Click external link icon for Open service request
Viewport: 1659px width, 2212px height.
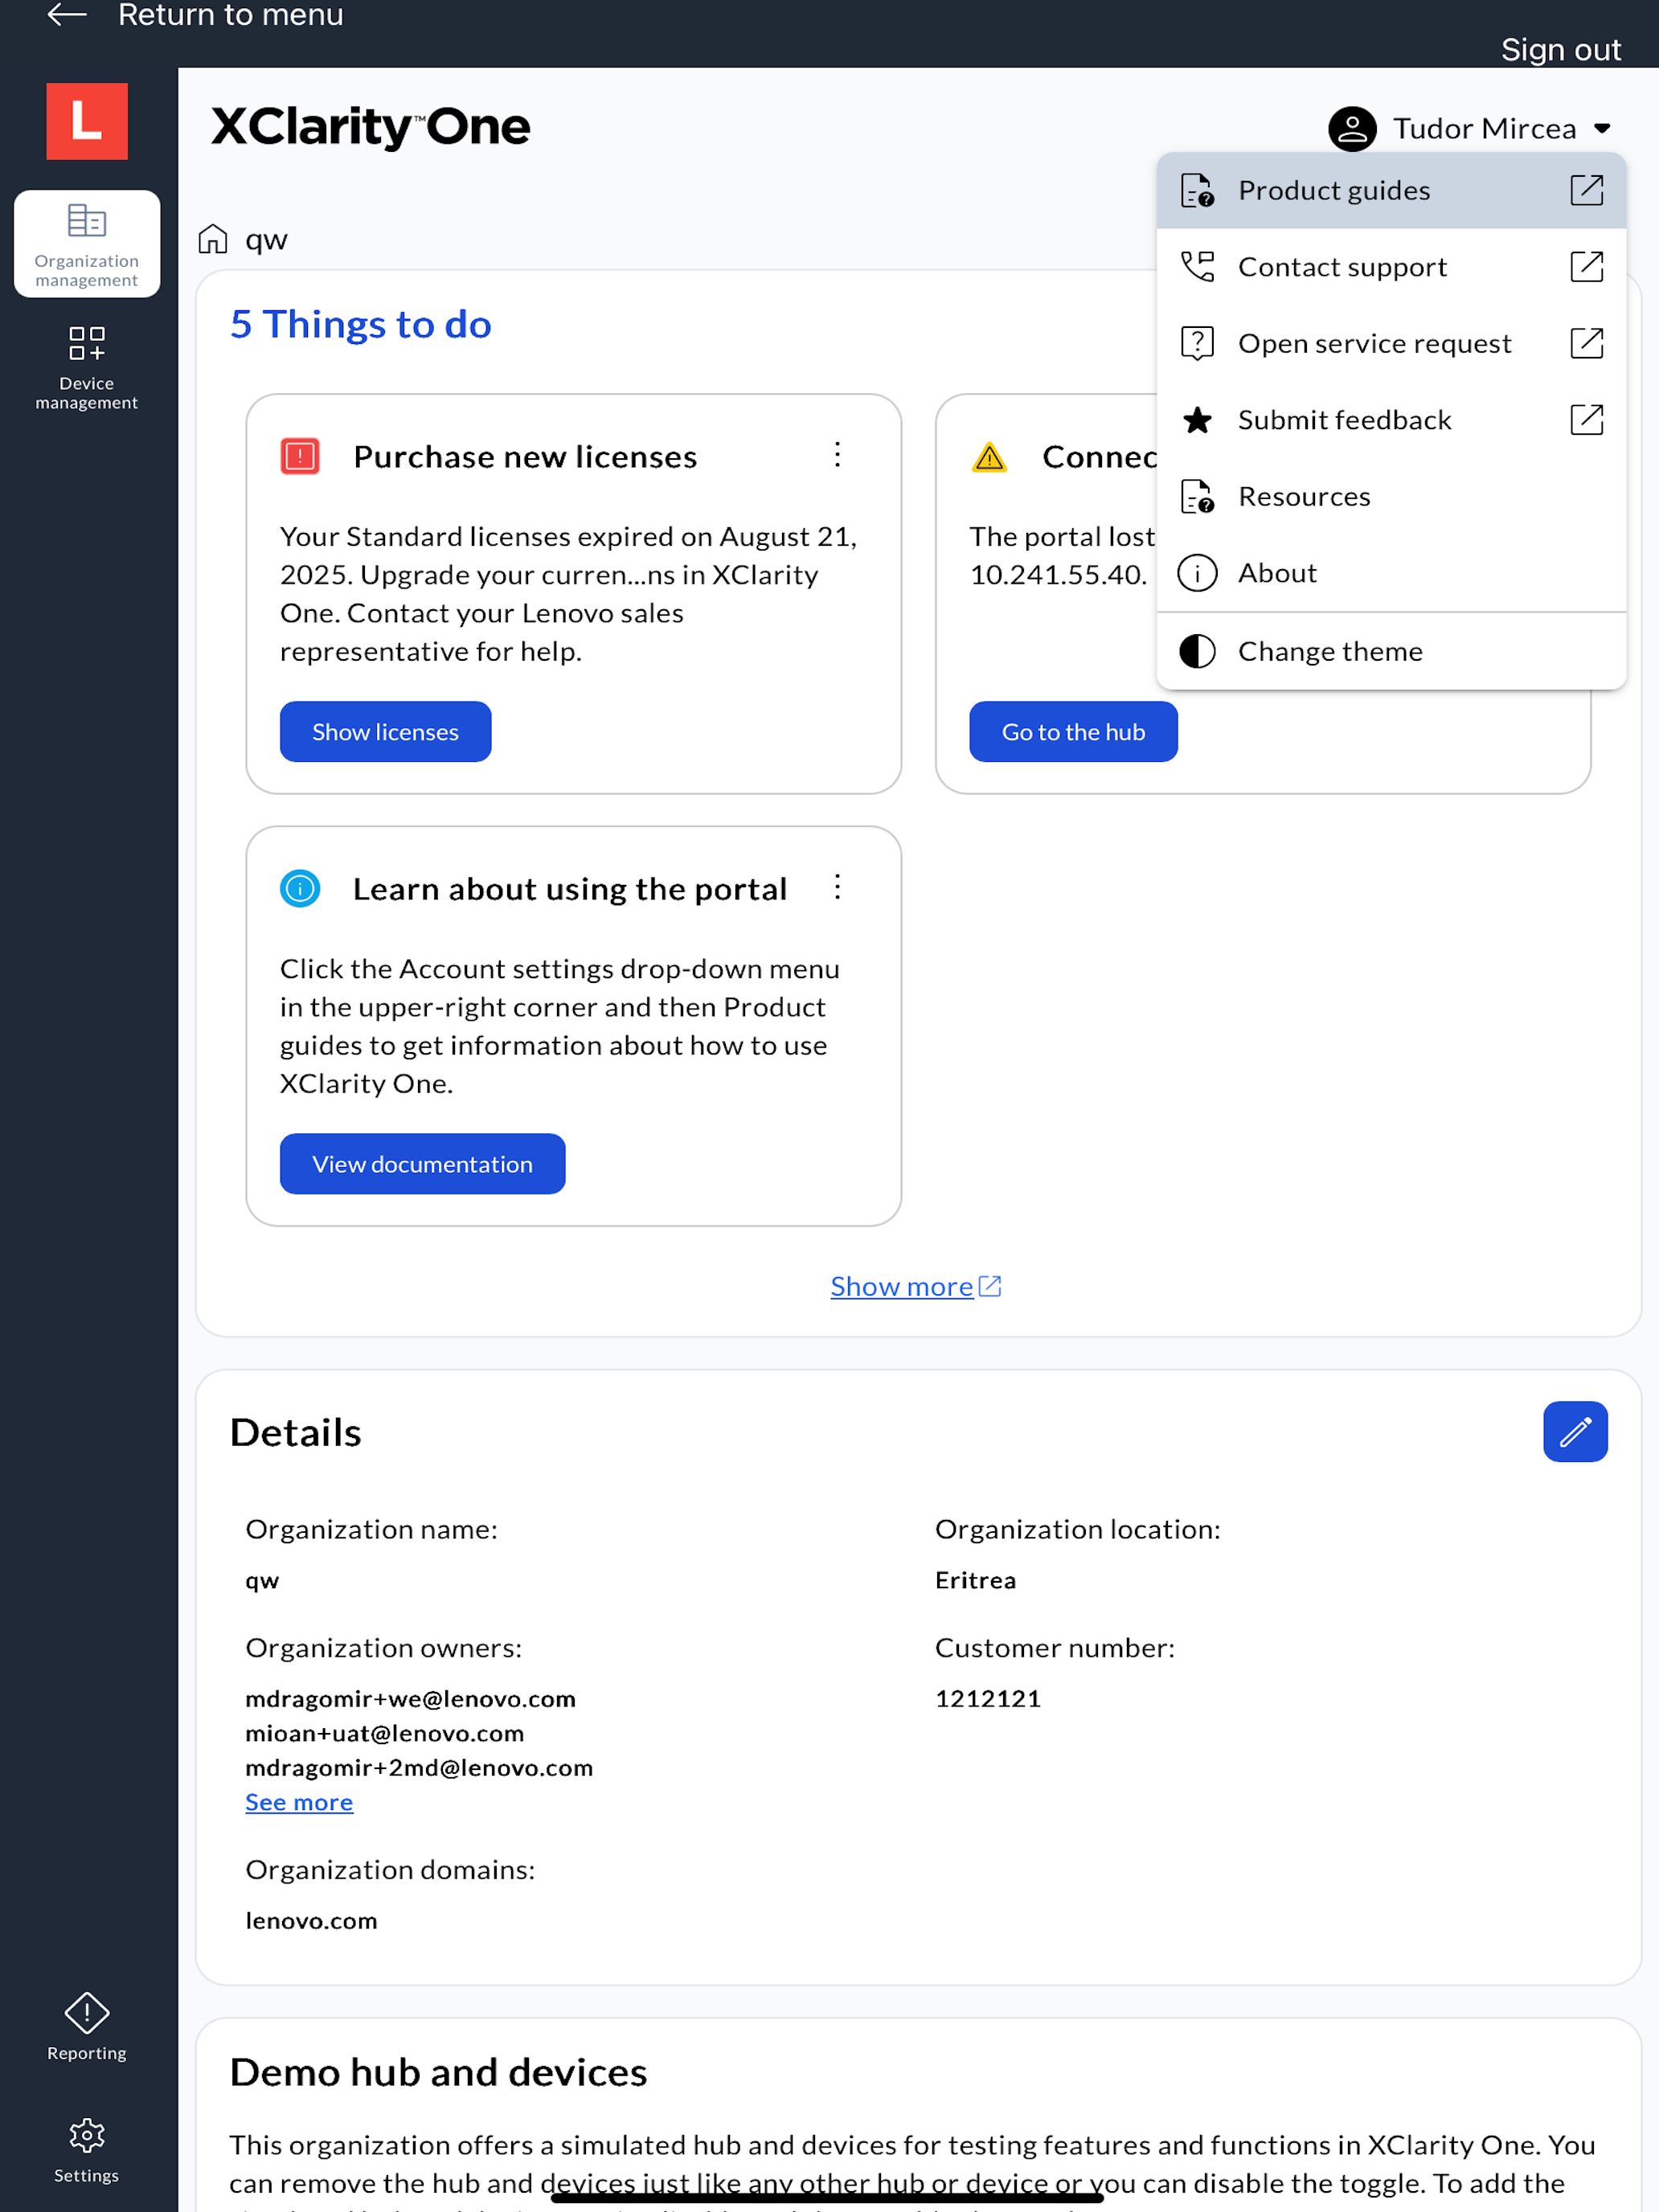click(x=1587, y=343)
